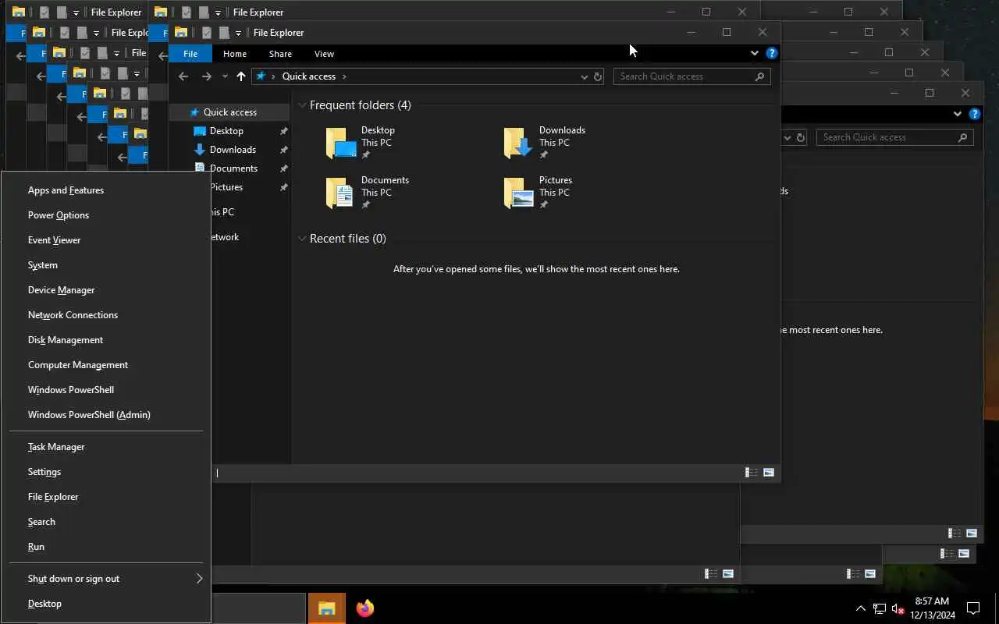Click magnifier icon in front window's search box

tap(759, 76)
